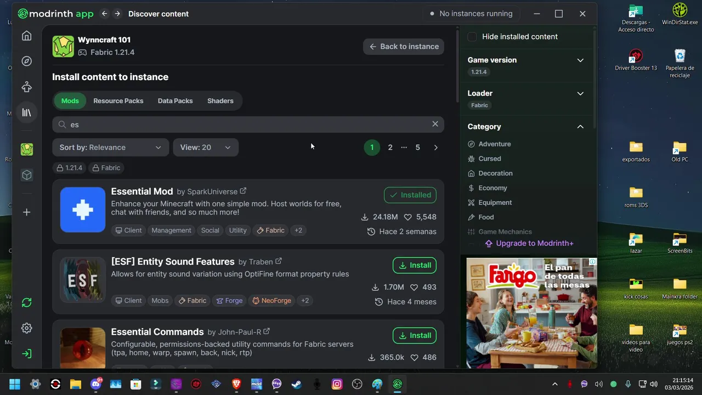Select results page 1
This screenshot has width=702, height=395.
click(x=372, y=148)
